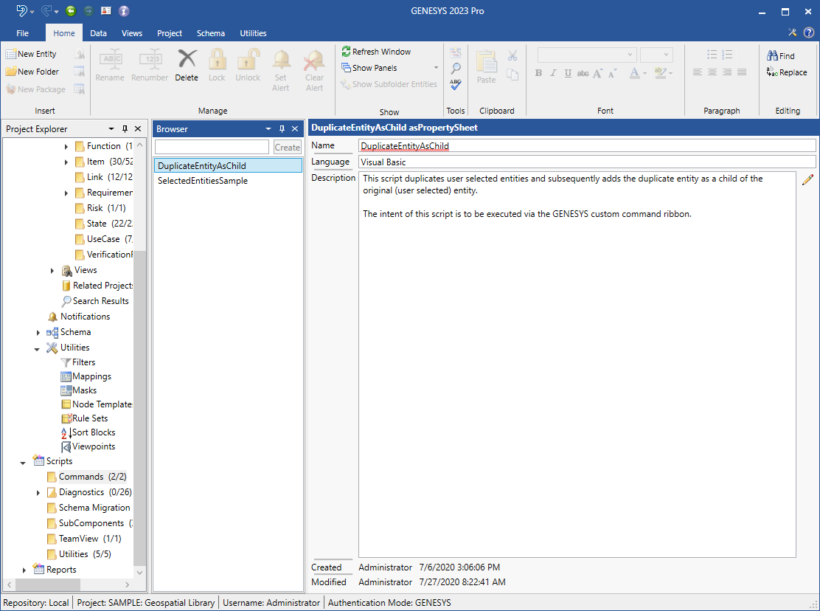The height and width of the screenshot is (611, 820).
Task: Click the Renumber icon
Action: click(150, 59)
